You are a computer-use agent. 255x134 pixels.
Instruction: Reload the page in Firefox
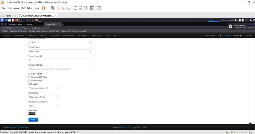tap(8, 28)
